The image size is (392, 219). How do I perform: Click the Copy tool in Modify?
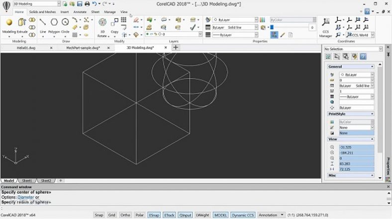114,22
